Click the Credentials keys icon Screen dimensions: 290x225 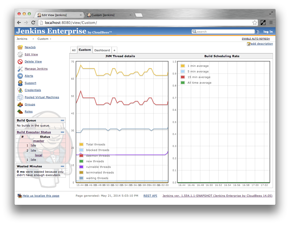coord(20,90)
